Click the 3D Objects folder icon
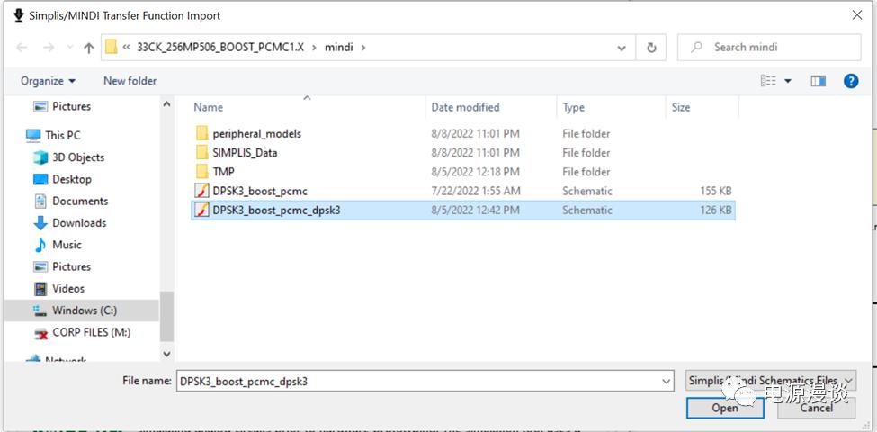The height and width of the screenshot is (432, 877). [40, 157]
